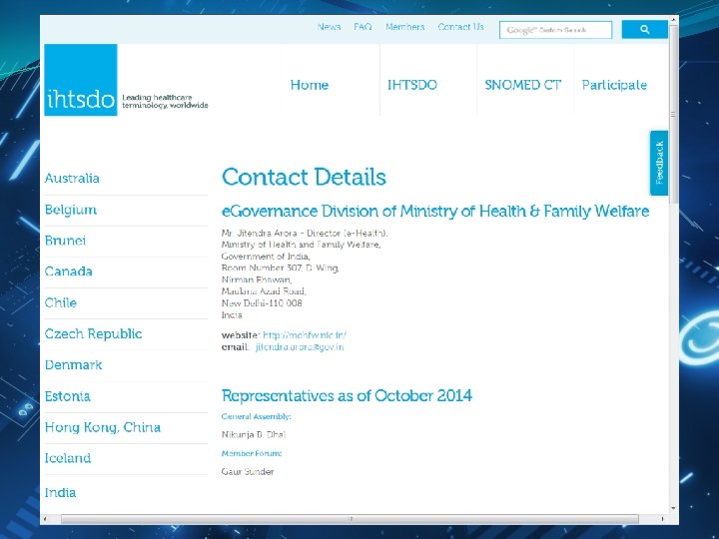The width and height of the screenshot is (719, 539).
Task: Click the Nirman Bhawan address line
Action: 257,279
